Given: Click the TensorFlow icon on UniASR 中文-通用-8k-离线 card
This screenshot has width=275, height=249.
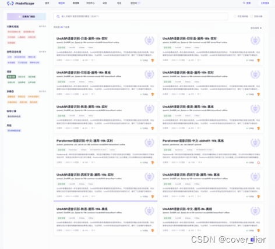Looking at the screenshot, I should point(259,230).
